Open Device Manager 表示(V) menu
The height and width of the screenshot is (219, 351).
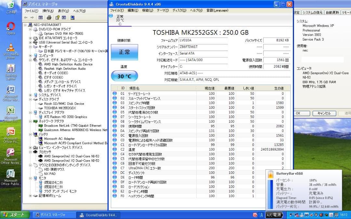(63, 11)
